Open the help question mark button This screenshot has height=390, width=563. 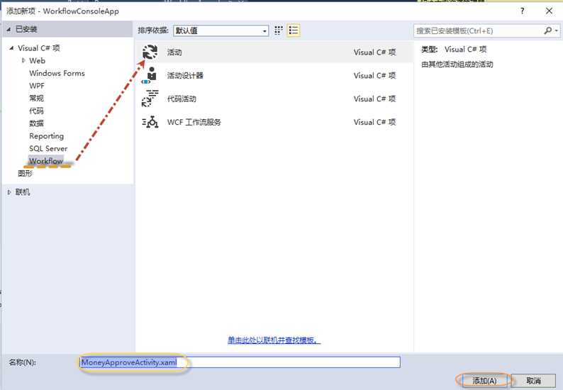point(522,11)
